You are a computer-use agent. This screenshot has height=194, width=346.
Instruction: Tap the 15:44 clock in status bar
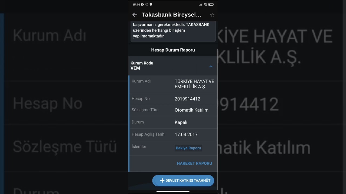point(136,4)
